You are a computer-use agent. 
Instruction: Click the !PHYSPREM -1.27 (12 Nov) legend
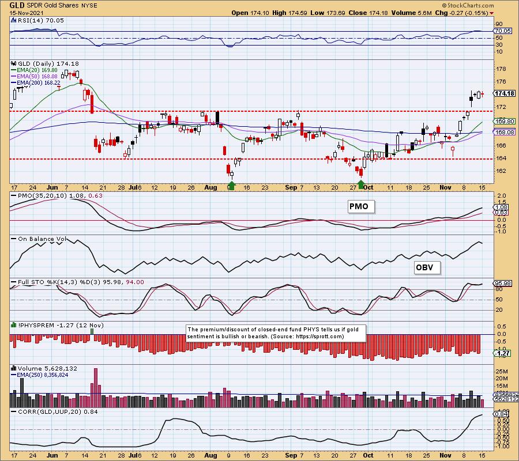coord(61,326)
